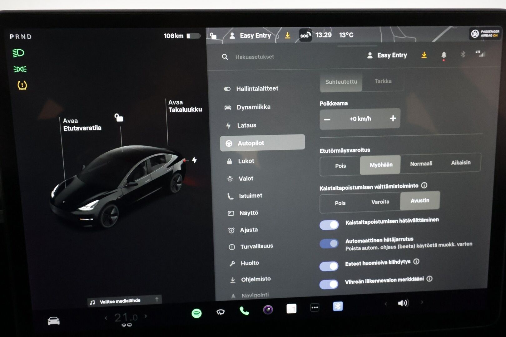Toggle Kaistaltapoistumisen hätävälttäminen switch
Screen dimensions: 506x337
point(329,225)
